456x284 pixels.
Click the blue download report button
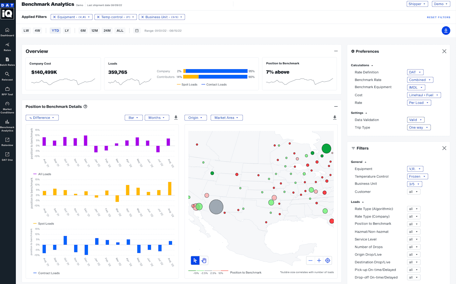[x=446, y=30]
